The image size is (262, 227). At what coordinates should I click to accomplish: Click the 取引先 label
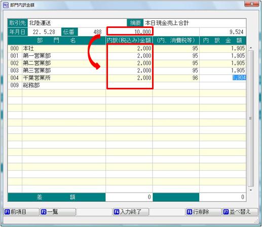pos(17,23)
